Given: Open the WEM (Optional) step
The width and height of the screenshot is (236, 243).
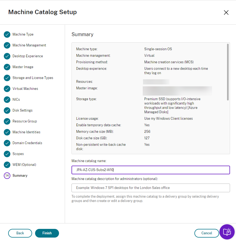Looking at the screenshot, I should pos(24,165).
